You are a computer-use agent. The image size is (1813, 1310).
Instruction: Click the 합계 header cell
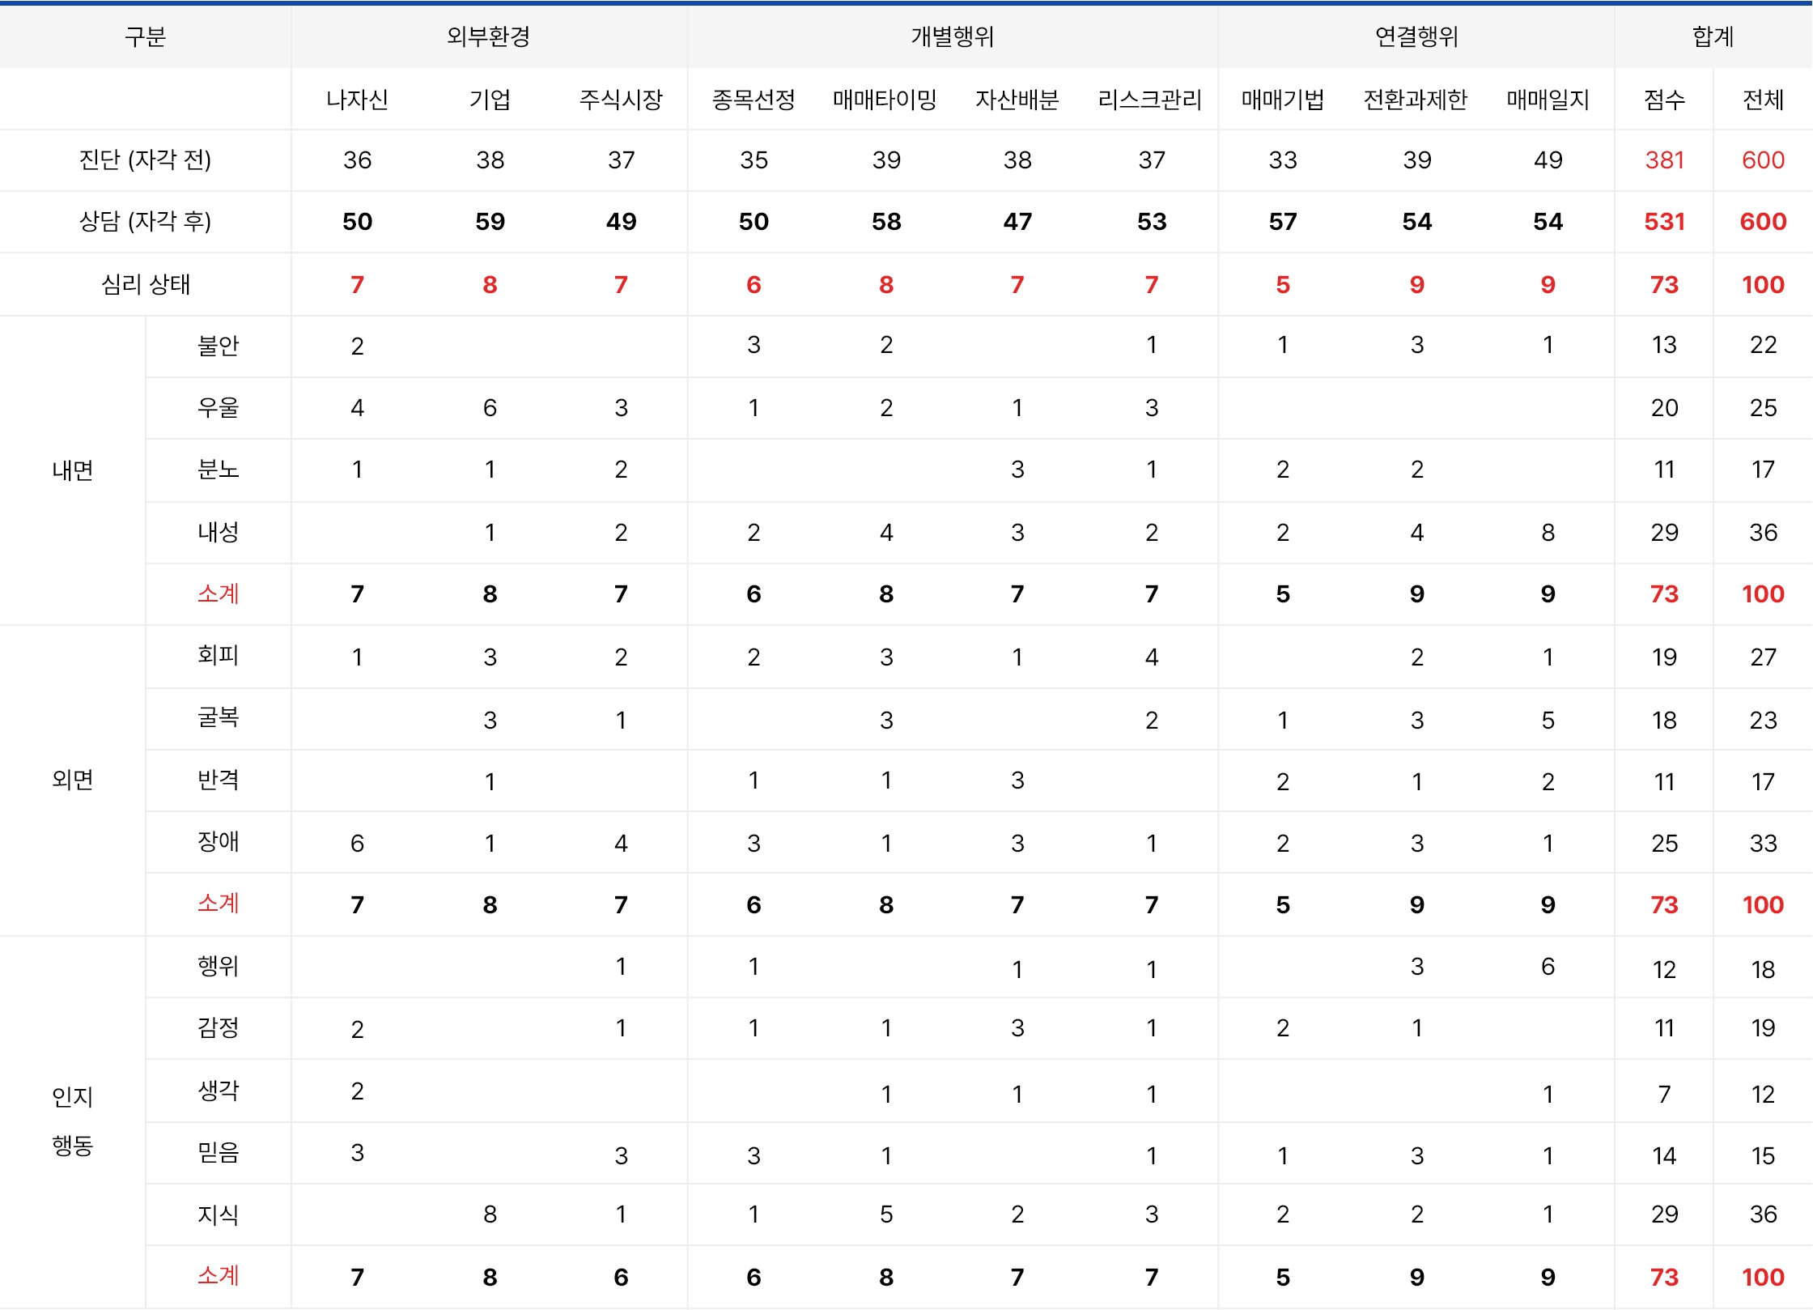(x=1713, y=36)
